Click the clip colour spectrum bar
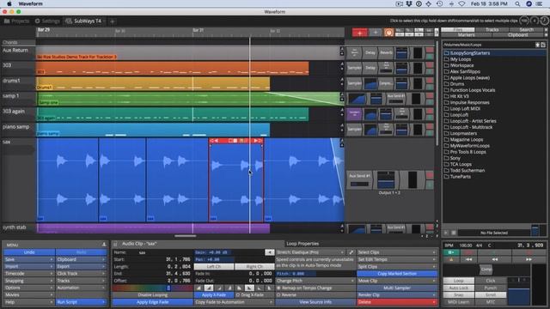Viewport: 550px width, 309px height. click(x=153, y=288)
